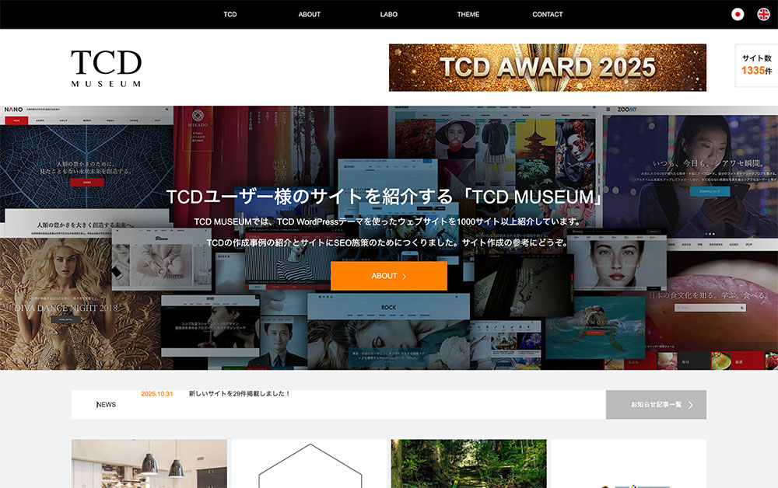Select THEME in the navigation bar
The height and width of the screenshot is (488, 778).
tap(468, 14)
